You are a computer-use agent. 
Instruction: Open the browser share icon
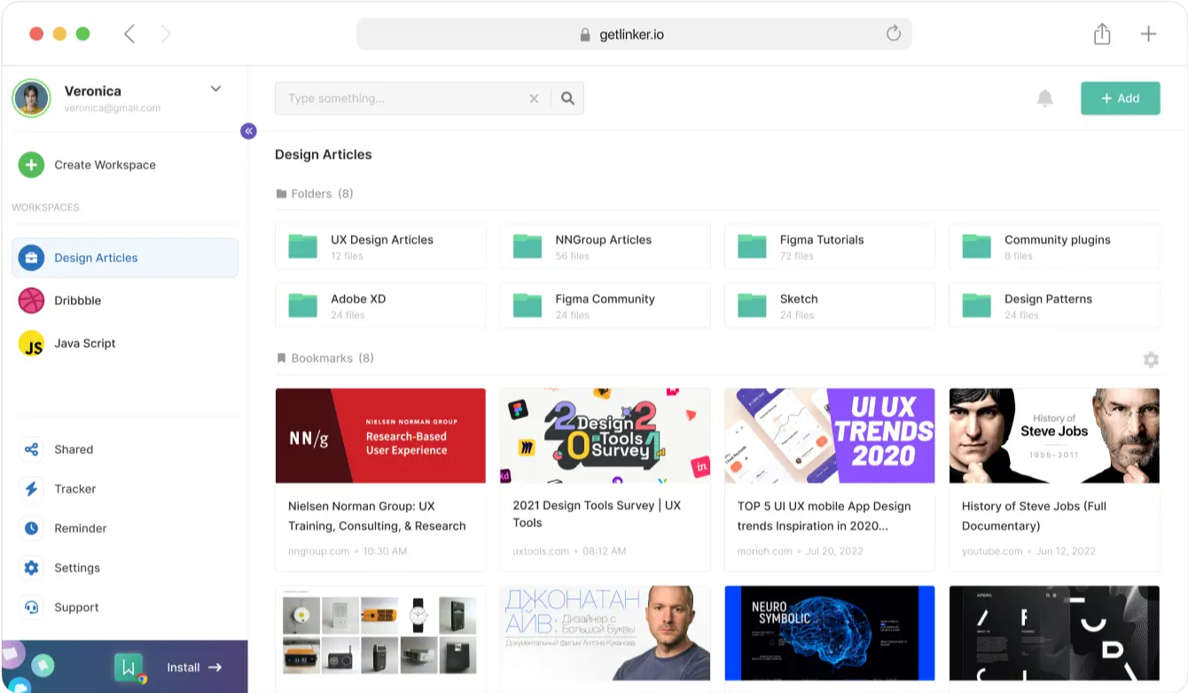tap(1102, 35)
